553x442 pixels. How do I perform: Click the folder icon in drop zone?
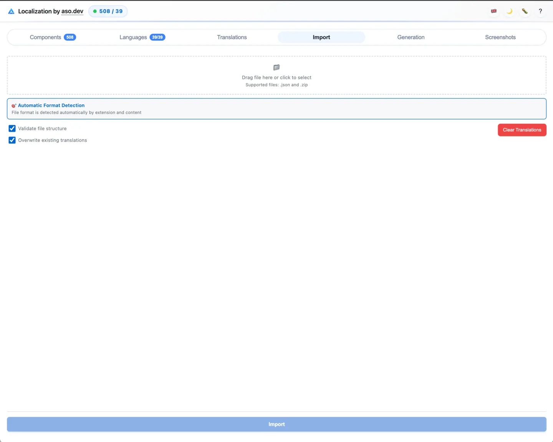pyautogui.click(x=276, y=68)
